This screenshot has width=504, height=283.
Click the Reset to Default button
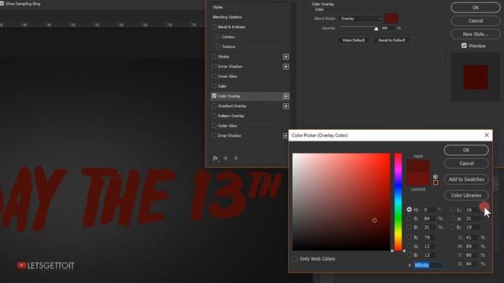pyautogui.click(x=391, y=40)
